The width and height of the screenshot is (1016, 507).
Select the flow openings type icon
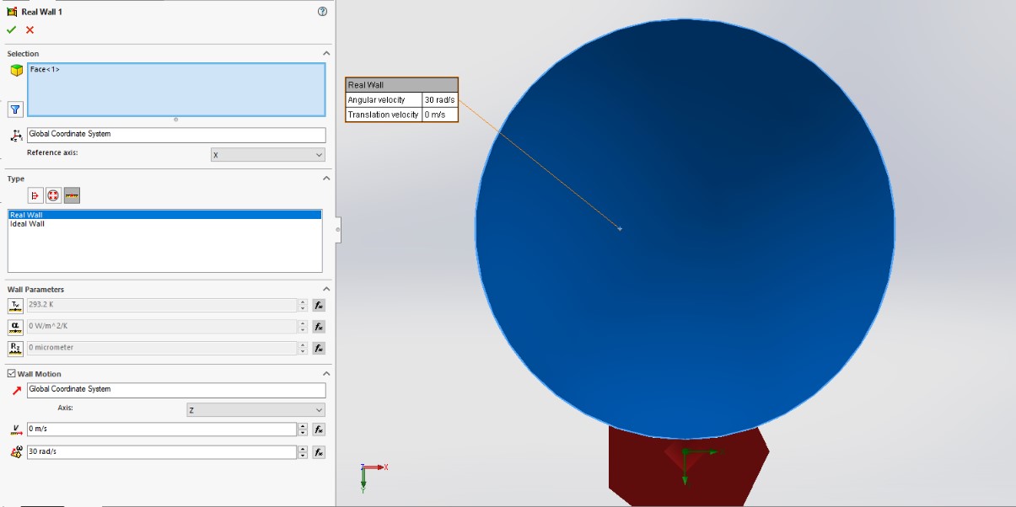[35, 195]
